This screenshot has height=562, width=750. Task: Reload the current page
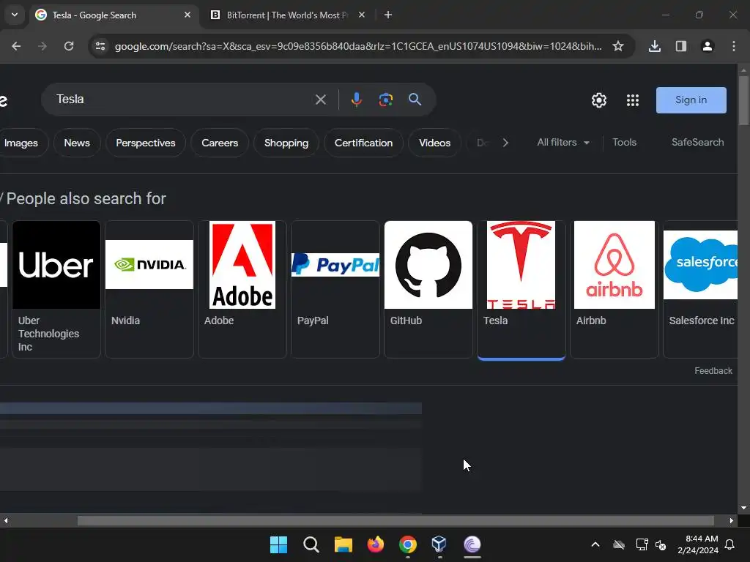click(x=69, y=46)
